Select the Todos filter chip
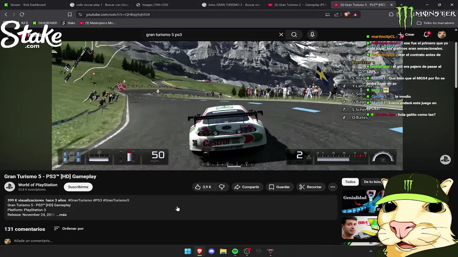The image size is (458, 257). click(x=350, y=182)
